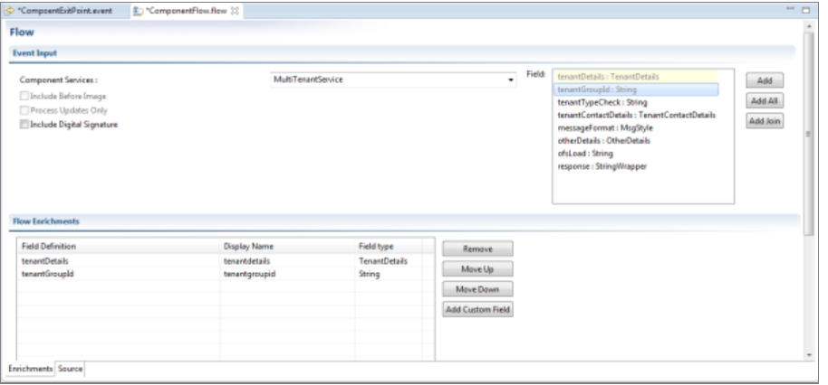828x385 pixels.
Task: Click the ComponentExitPoint.event file icon
Action: pyautogui.click(x=10, y=10)
